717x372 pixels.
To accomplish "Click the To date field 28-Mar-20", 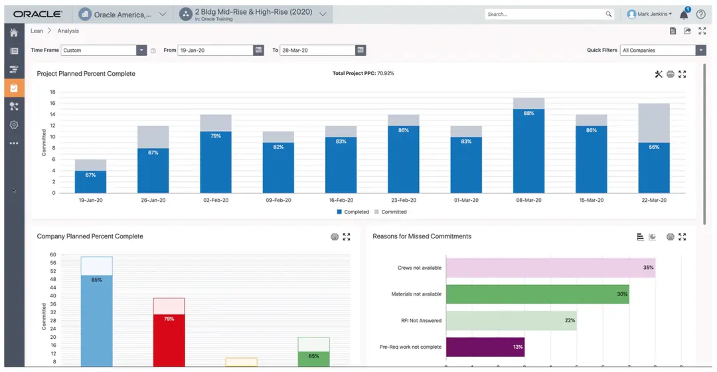I will [318, 50].
